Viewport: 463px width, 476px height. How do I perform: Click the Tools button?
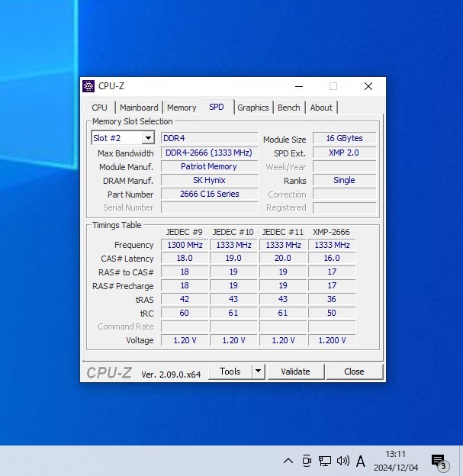pyautogui.click(x=230, y=371)
